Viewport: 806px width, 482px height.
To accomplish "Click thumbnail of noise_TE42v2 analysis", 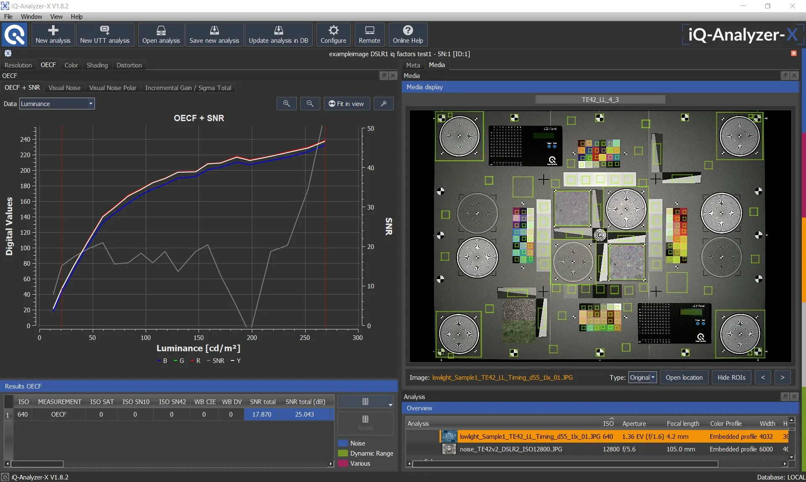I will (x=449, y=449).
